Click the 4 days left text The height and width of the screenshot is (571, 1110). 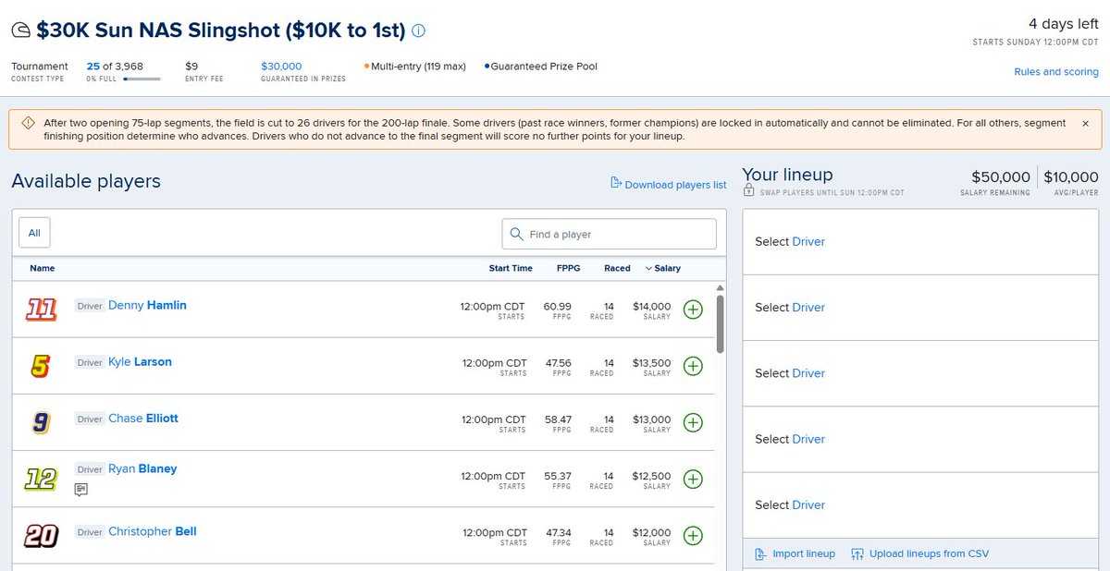(1064, 24)
